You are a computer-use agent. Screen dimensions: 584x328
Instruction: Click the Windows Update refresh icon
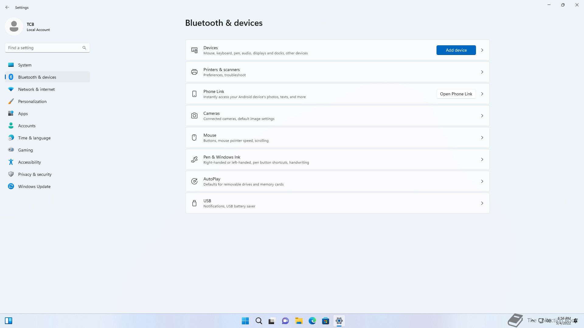(x=11, y=186)
